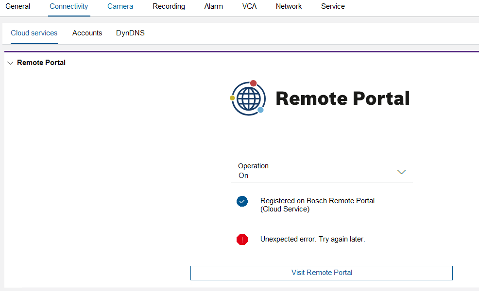Open the Network tab
This screenshot has height=291, width=479.
pyautogui.click(x=289, y=7)
